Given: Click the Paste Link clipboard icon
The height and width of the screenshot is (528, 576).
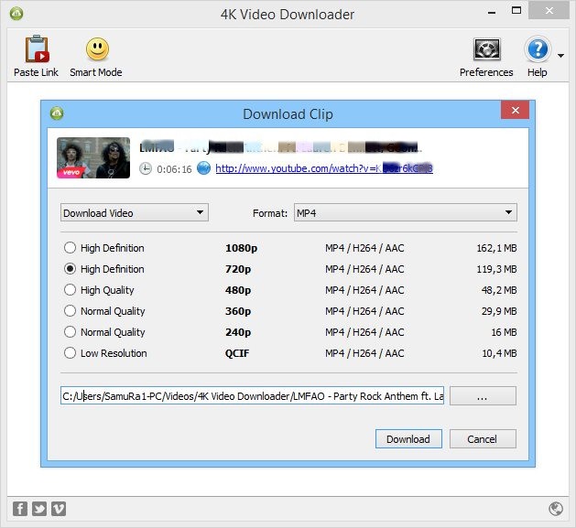Looking at the screenshot, I should (37, 48).
